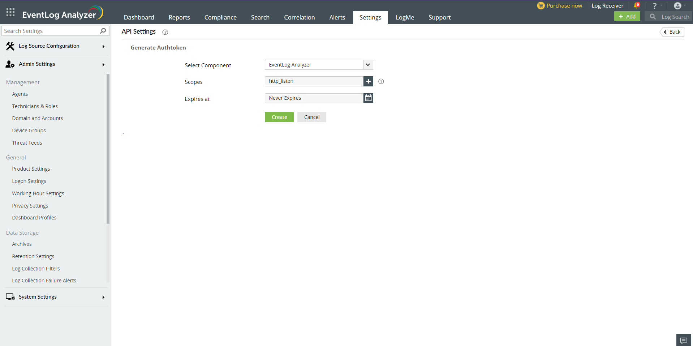Viewport: 693px width, 346px height.
Task: Open Domain and Accounts settings
Action: pyautogui.click(x=37, y=118)
